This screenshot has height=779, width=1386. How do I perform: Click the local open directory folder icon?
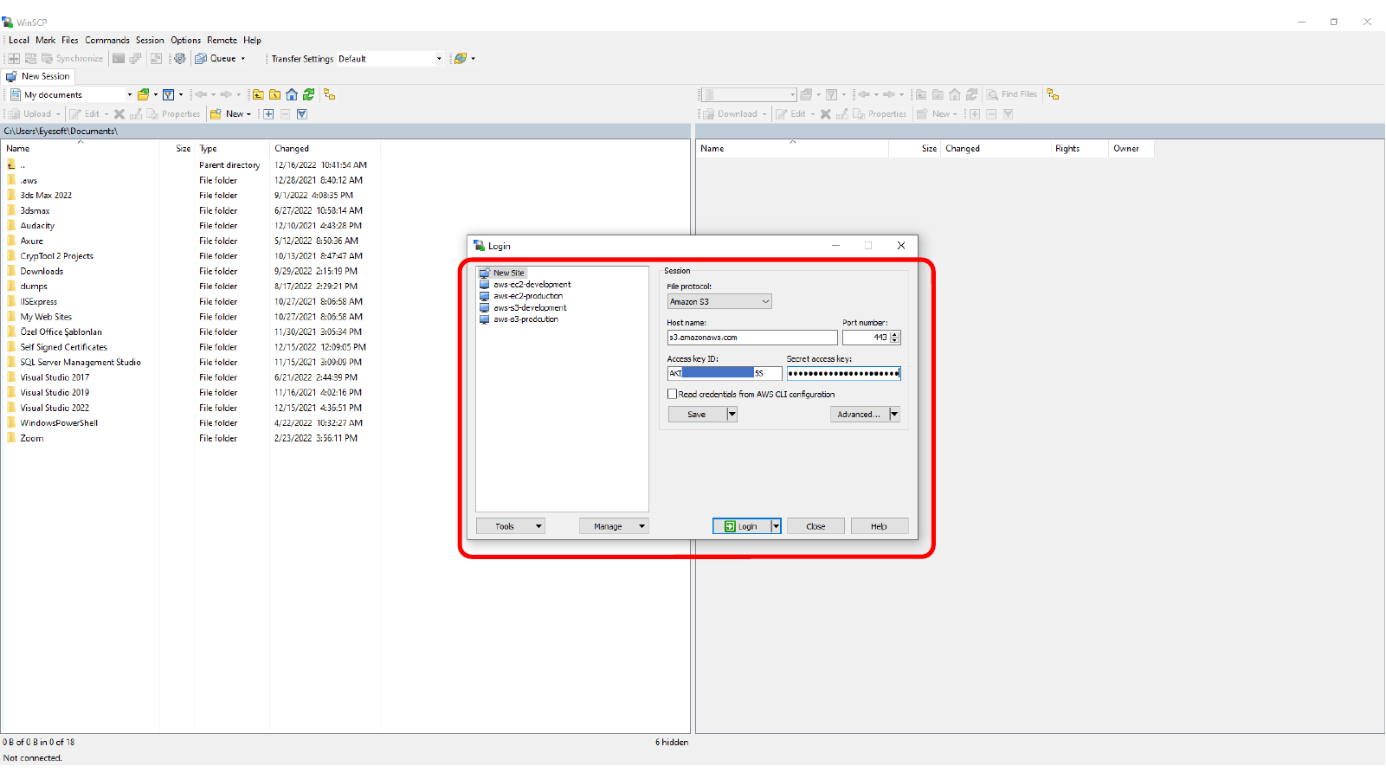click(144, 95)
